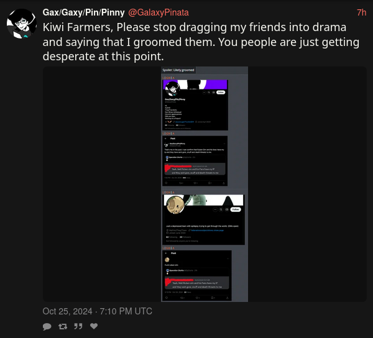
Task: Click the quote marks icon
Action: [x=78, y=326]
